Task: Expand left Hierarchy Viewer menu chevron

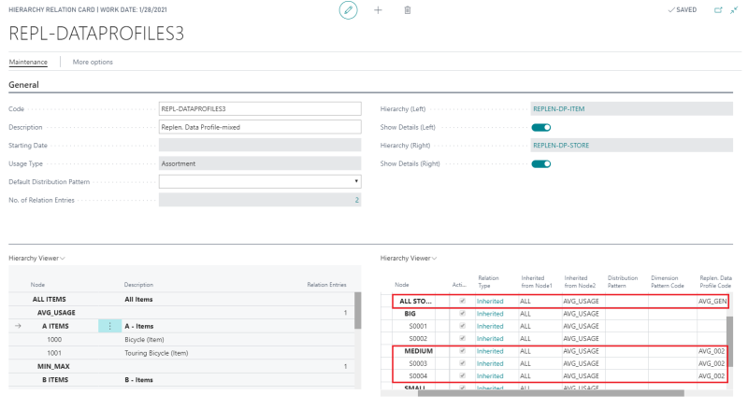Action: click(x=63, y=259)
